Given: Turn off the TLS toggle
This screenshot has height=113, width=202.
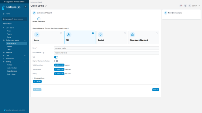Looking at the screenshot, I should 56,57.
